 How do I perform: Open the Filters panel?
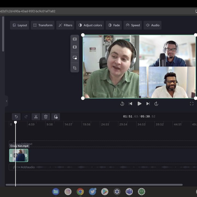coord(65,25)
